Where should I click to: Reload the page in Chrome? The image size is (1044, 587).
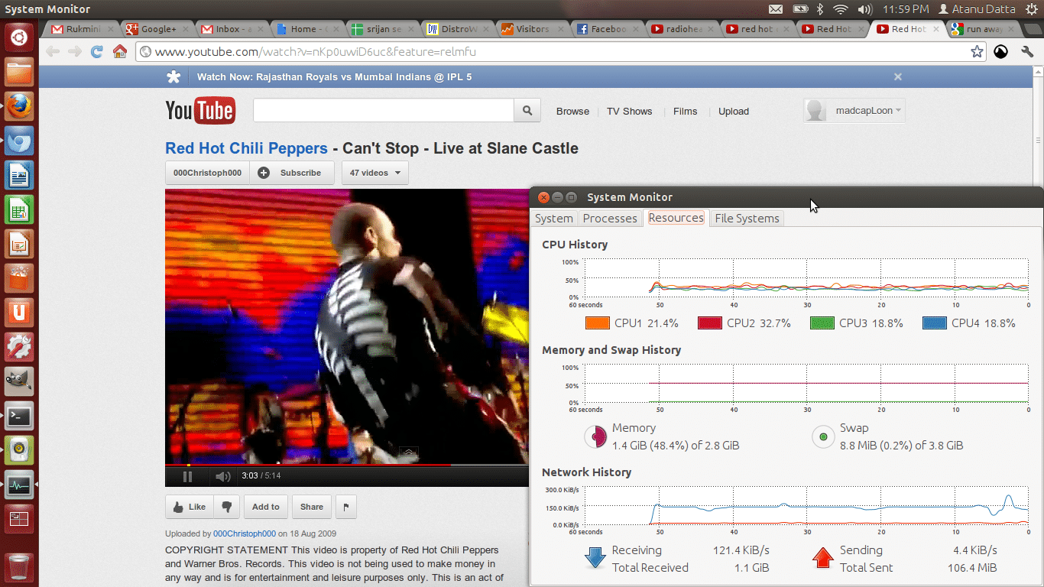coord(96,52)
